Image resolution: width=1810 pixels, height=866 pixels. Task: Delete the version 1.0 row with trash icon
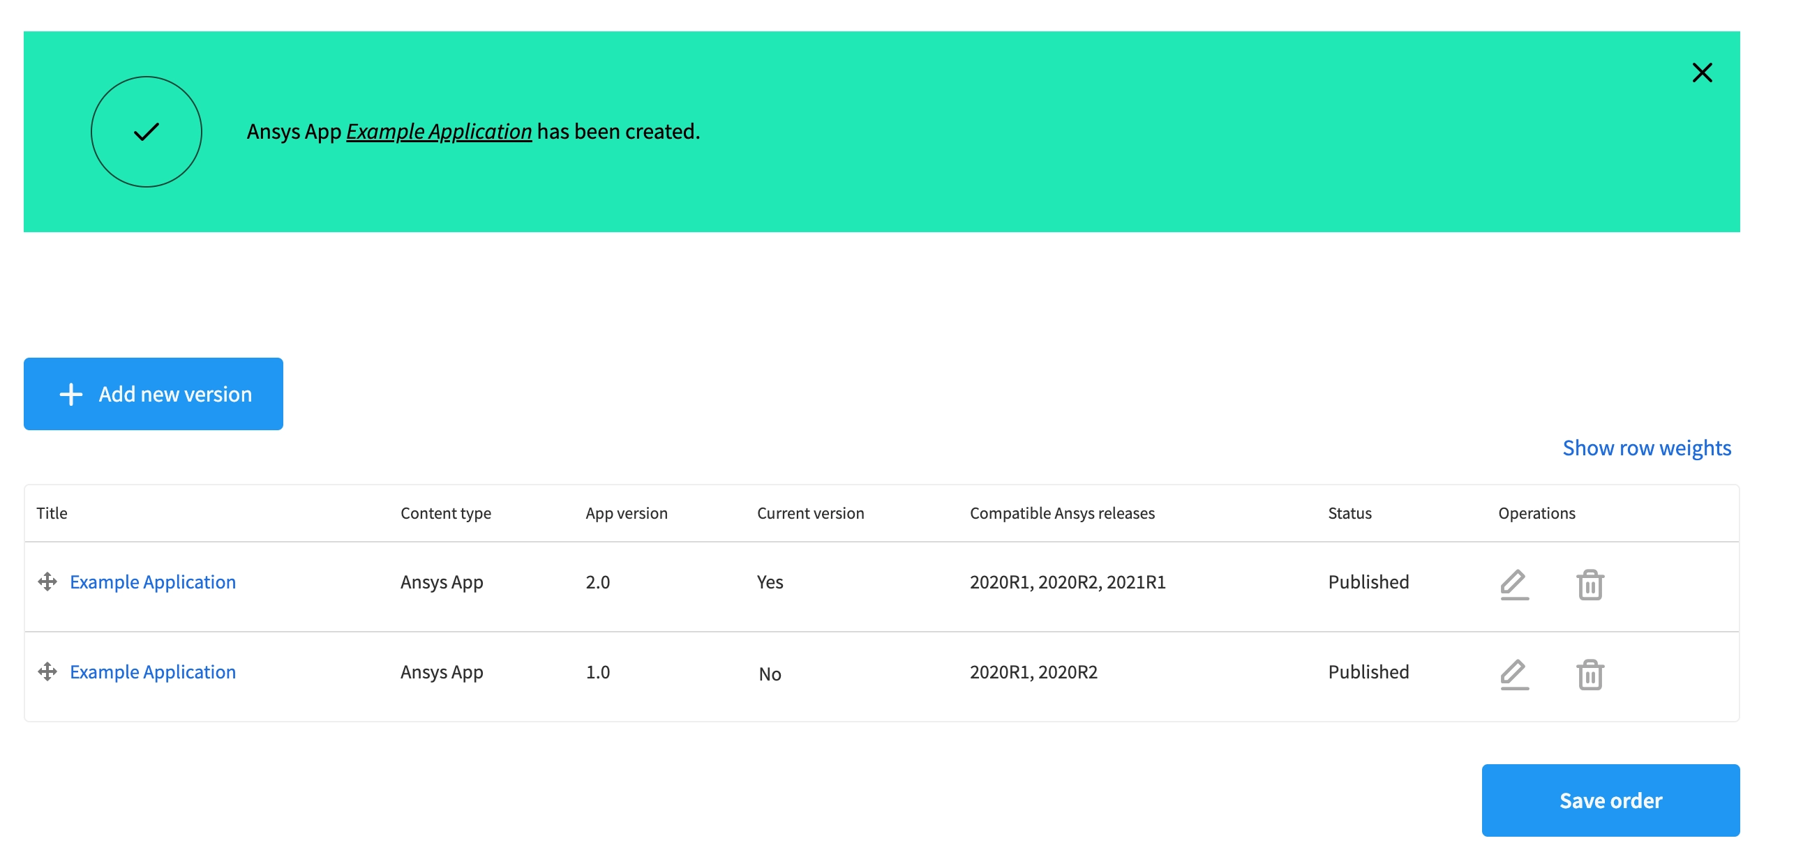pos(1590,674)
